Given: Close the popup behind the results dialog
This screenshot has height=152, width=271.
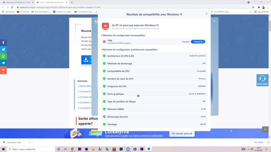Looking at the screenshot, I should pyautogui.click(x=214, y=21).
